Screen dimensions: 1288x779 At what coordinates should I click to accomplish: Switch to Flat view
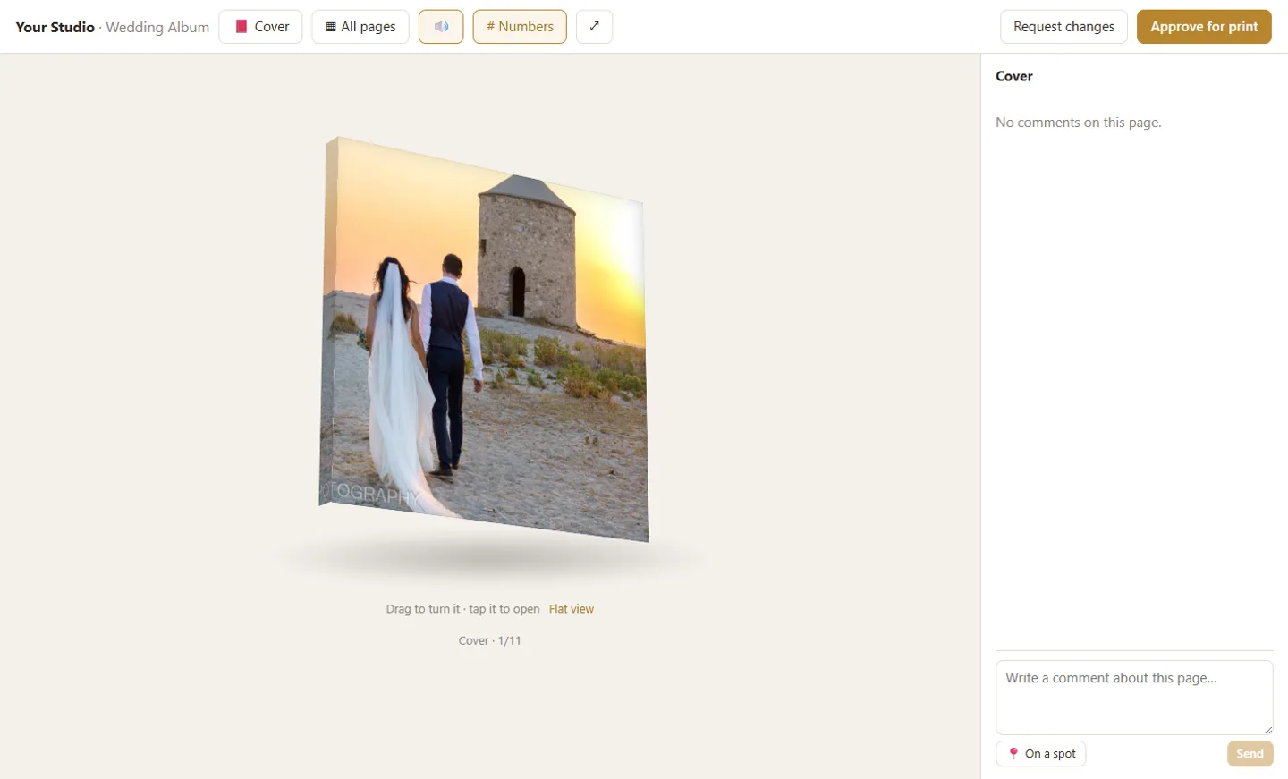tap(572, 609)
